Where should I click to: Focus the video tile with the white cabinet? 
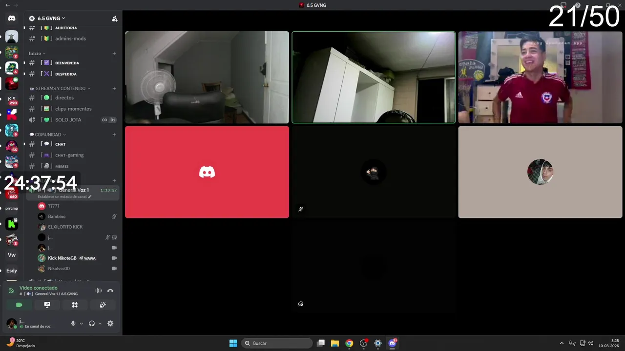(374, 78)
